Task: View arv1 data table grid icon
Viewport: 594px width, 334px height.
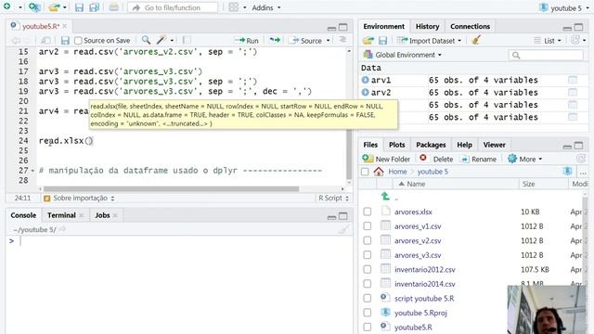Action: [573, 80]
